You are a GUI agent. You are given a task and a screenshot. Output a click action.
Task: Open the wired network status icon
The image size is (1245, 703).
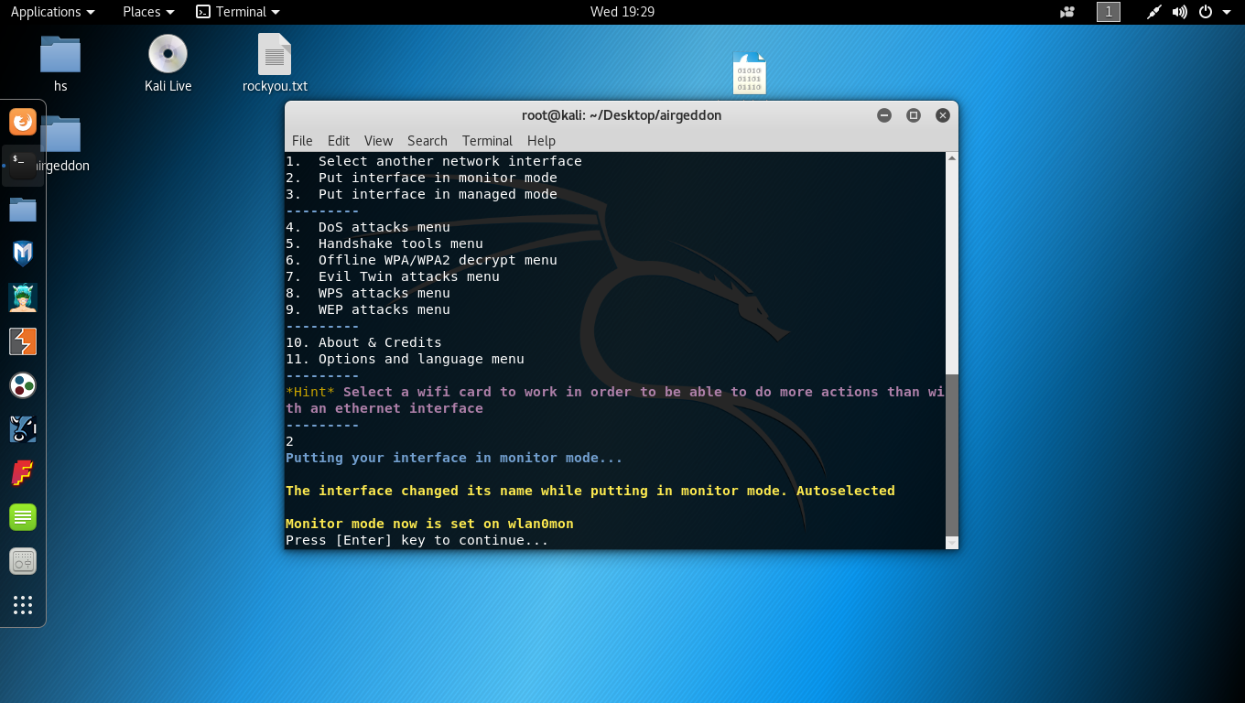[1153, 12]
